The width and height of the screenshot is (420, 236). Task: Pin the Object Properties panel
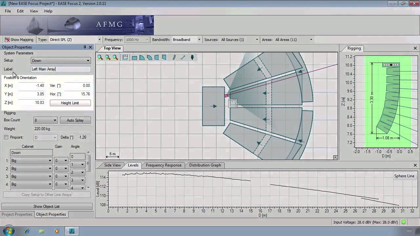[x=85, y=47]
